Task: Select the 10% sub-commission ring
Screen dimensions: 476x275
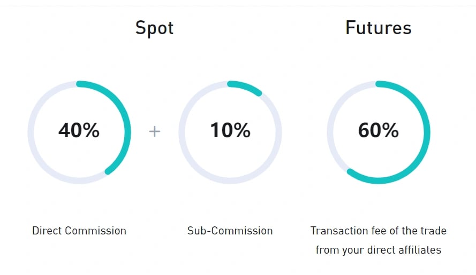Action: click(230, 132)
